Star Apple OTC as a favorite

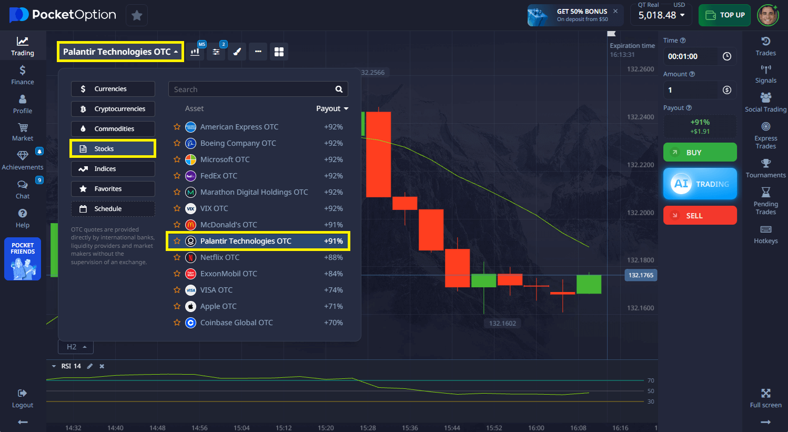pos(177,306)
